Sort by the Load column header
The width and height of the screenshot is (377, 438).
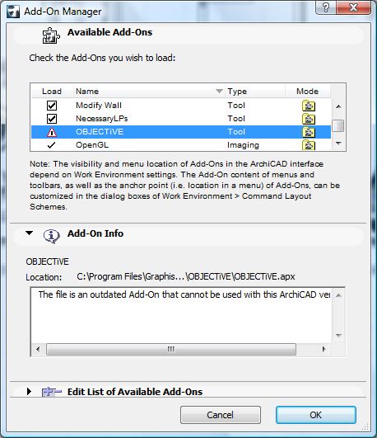coord(52,92)
